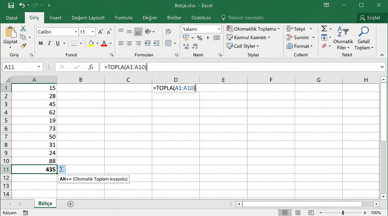Click the AutoSum sigma icon in ribbon
Image resolution: width=388 pixels, height=216 pixels.
tap(324, 29)
